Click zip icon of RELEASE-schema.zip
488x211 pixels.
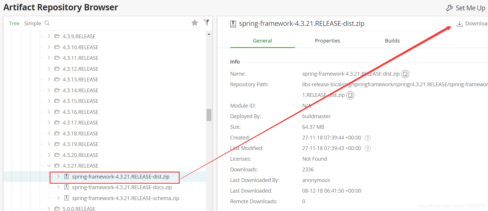66,198
